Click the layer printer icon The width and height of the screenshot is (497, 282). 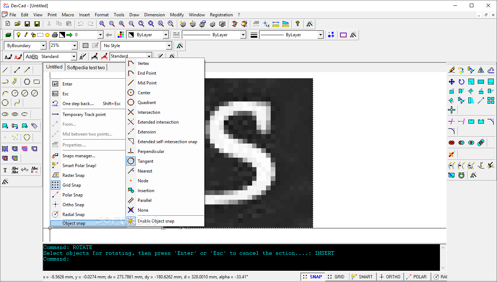tap(54, 35)
